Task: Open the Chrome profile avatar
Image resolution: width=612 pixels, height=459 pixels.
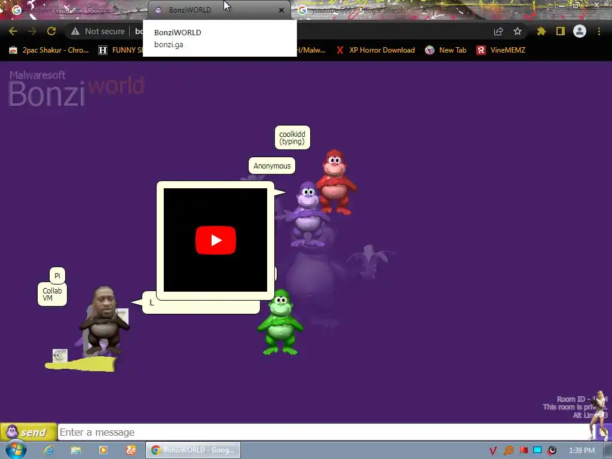Action: [x=580, y=31]
